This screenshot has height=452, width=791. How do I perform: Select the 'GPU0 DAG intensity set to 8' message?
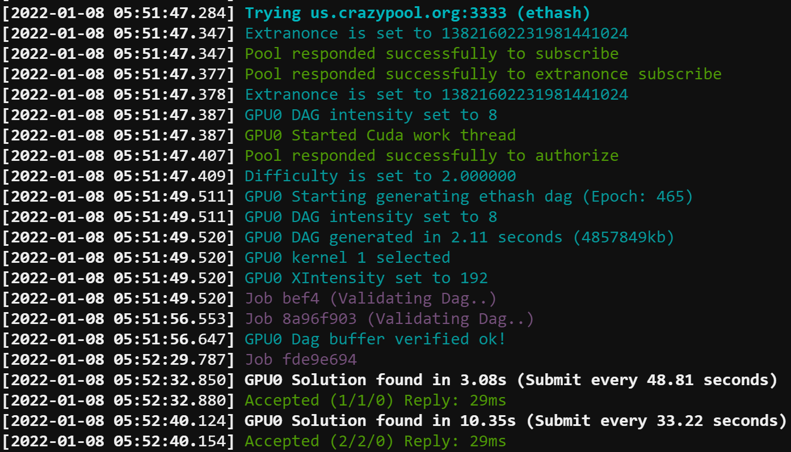tap(370, 114)
